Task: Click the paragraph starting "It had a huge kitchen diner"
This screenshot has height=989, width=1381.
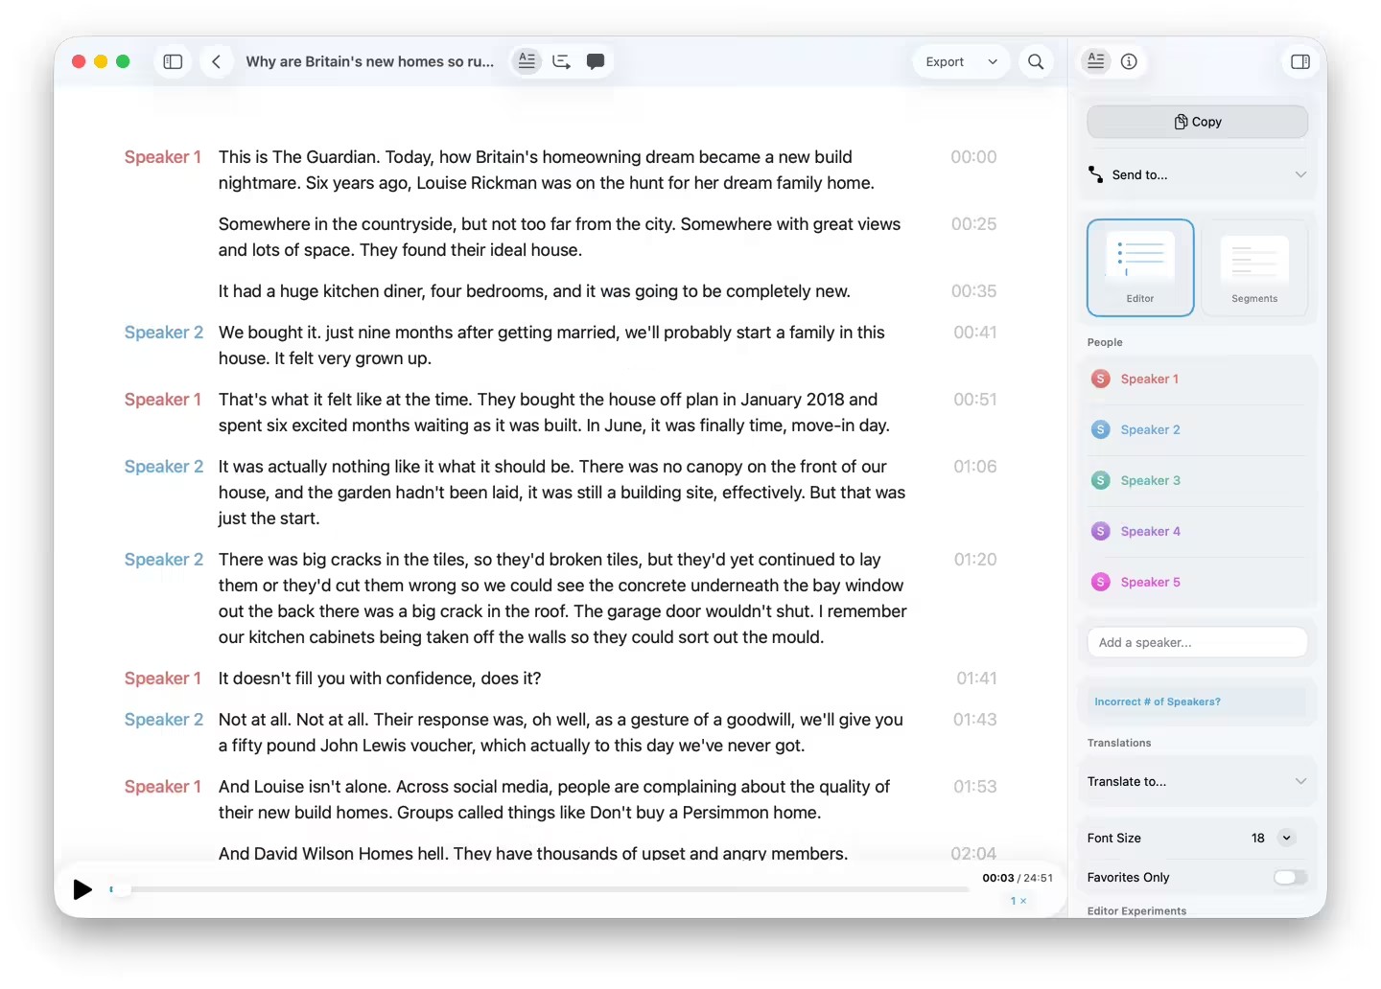Action: point(534,291)
